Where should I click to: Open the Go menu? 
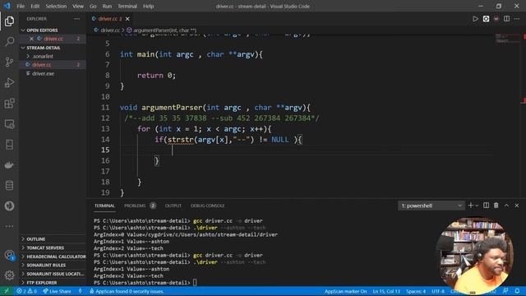point(93,6)
